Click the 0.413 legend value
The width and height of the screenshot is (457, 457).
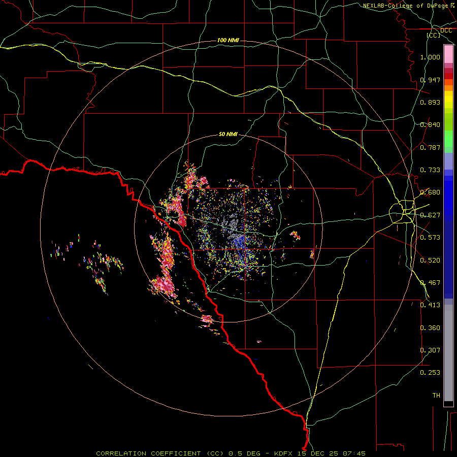click(x=430, y=305)
